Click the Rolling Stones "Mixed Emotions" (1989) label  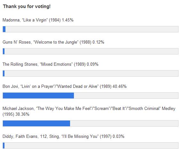[44, 64]
